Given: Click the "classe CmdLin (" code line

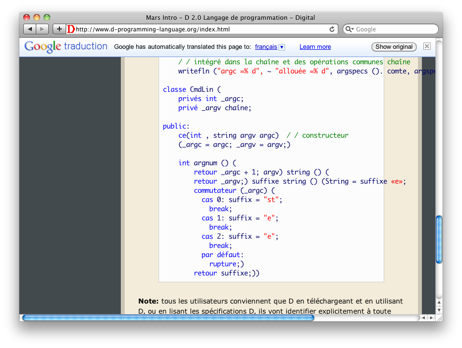Looking at the screenshot, I should 192,89.
